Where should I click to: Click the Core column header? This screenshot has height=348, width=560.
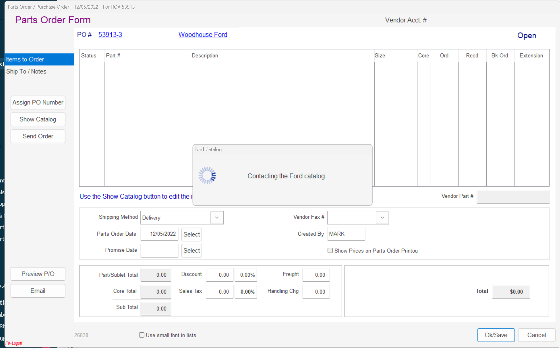point(424,56)
